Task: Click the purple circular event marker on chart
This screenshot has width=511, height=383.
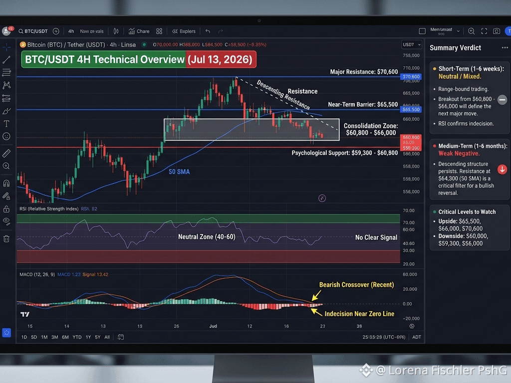Action: tap(322, 198)
